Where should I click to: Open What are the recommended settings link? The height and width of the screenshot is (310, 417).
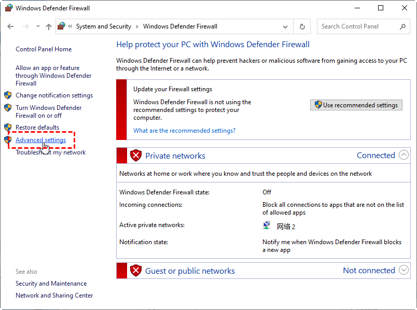[x=184, y=131]
